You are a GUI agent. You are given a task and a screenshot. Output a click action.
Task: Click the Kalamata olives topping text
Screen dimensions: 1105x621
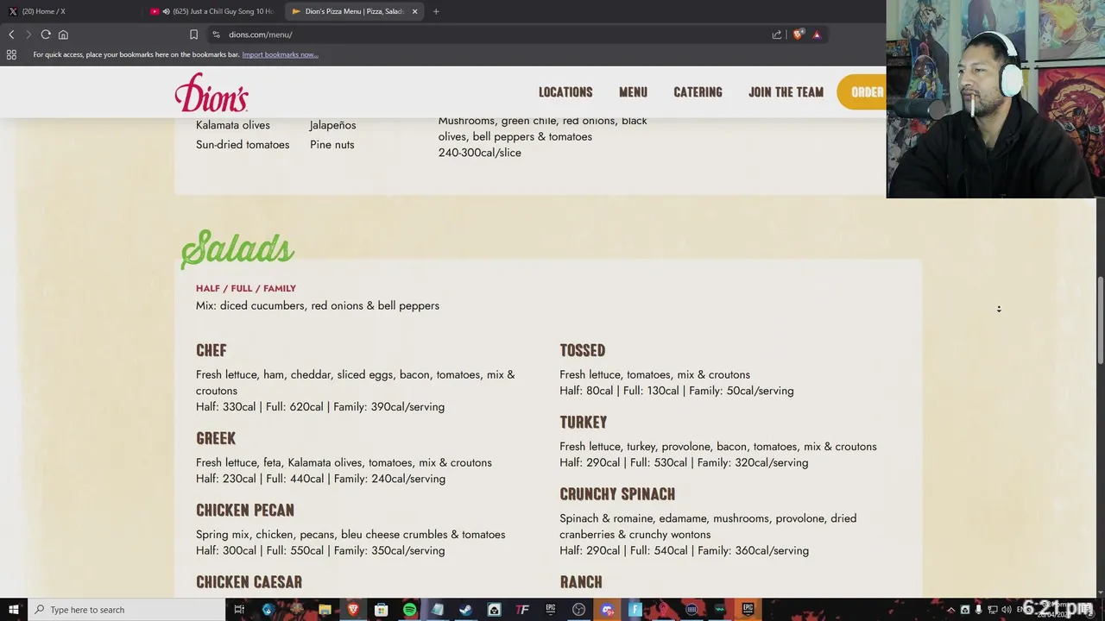point(233,125)
